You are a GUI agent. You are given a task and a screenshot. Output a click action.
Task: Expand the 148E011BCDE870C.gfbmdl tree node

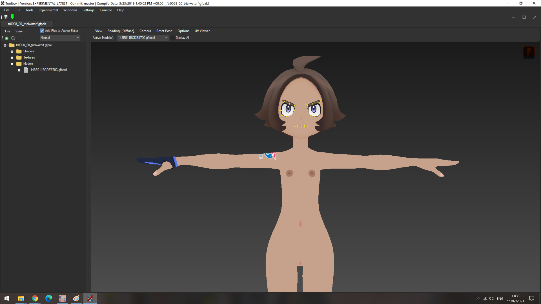tap(19, 70)
